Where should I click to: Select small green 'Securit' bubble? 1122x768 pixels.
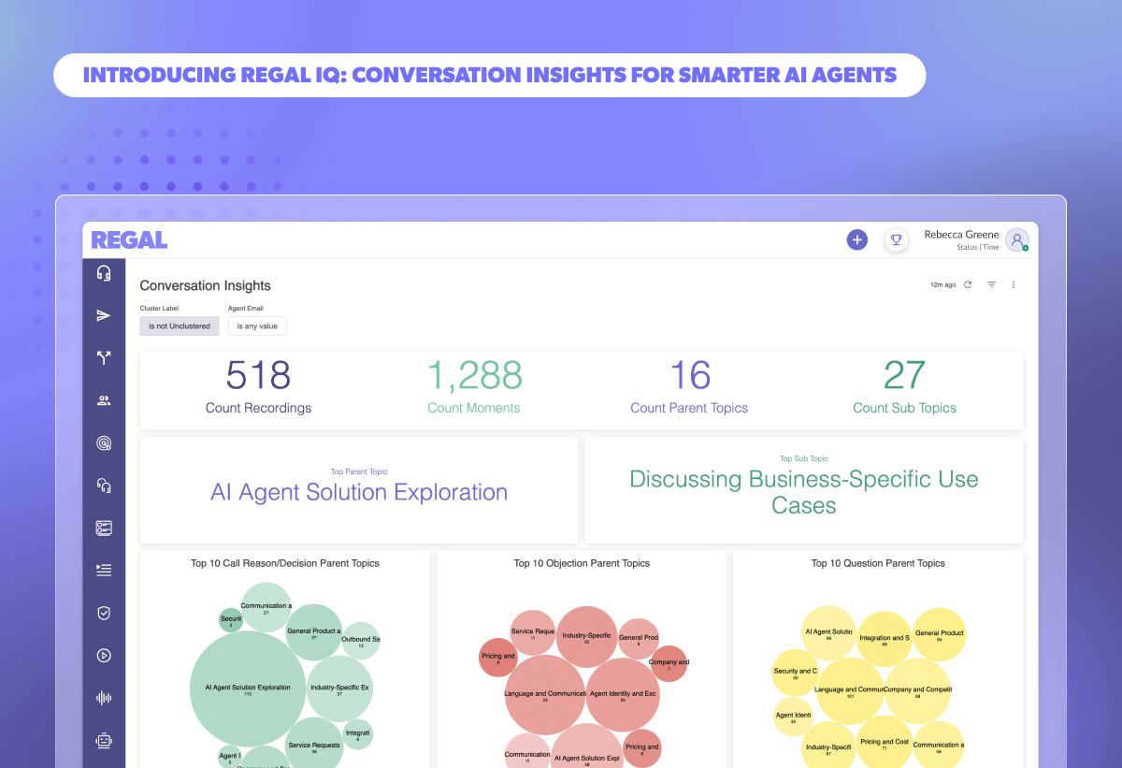(x=231, y=620)
